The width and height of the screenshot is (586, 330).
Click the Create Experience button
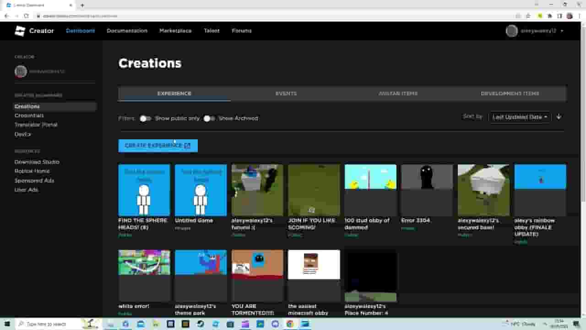[158, 145]
